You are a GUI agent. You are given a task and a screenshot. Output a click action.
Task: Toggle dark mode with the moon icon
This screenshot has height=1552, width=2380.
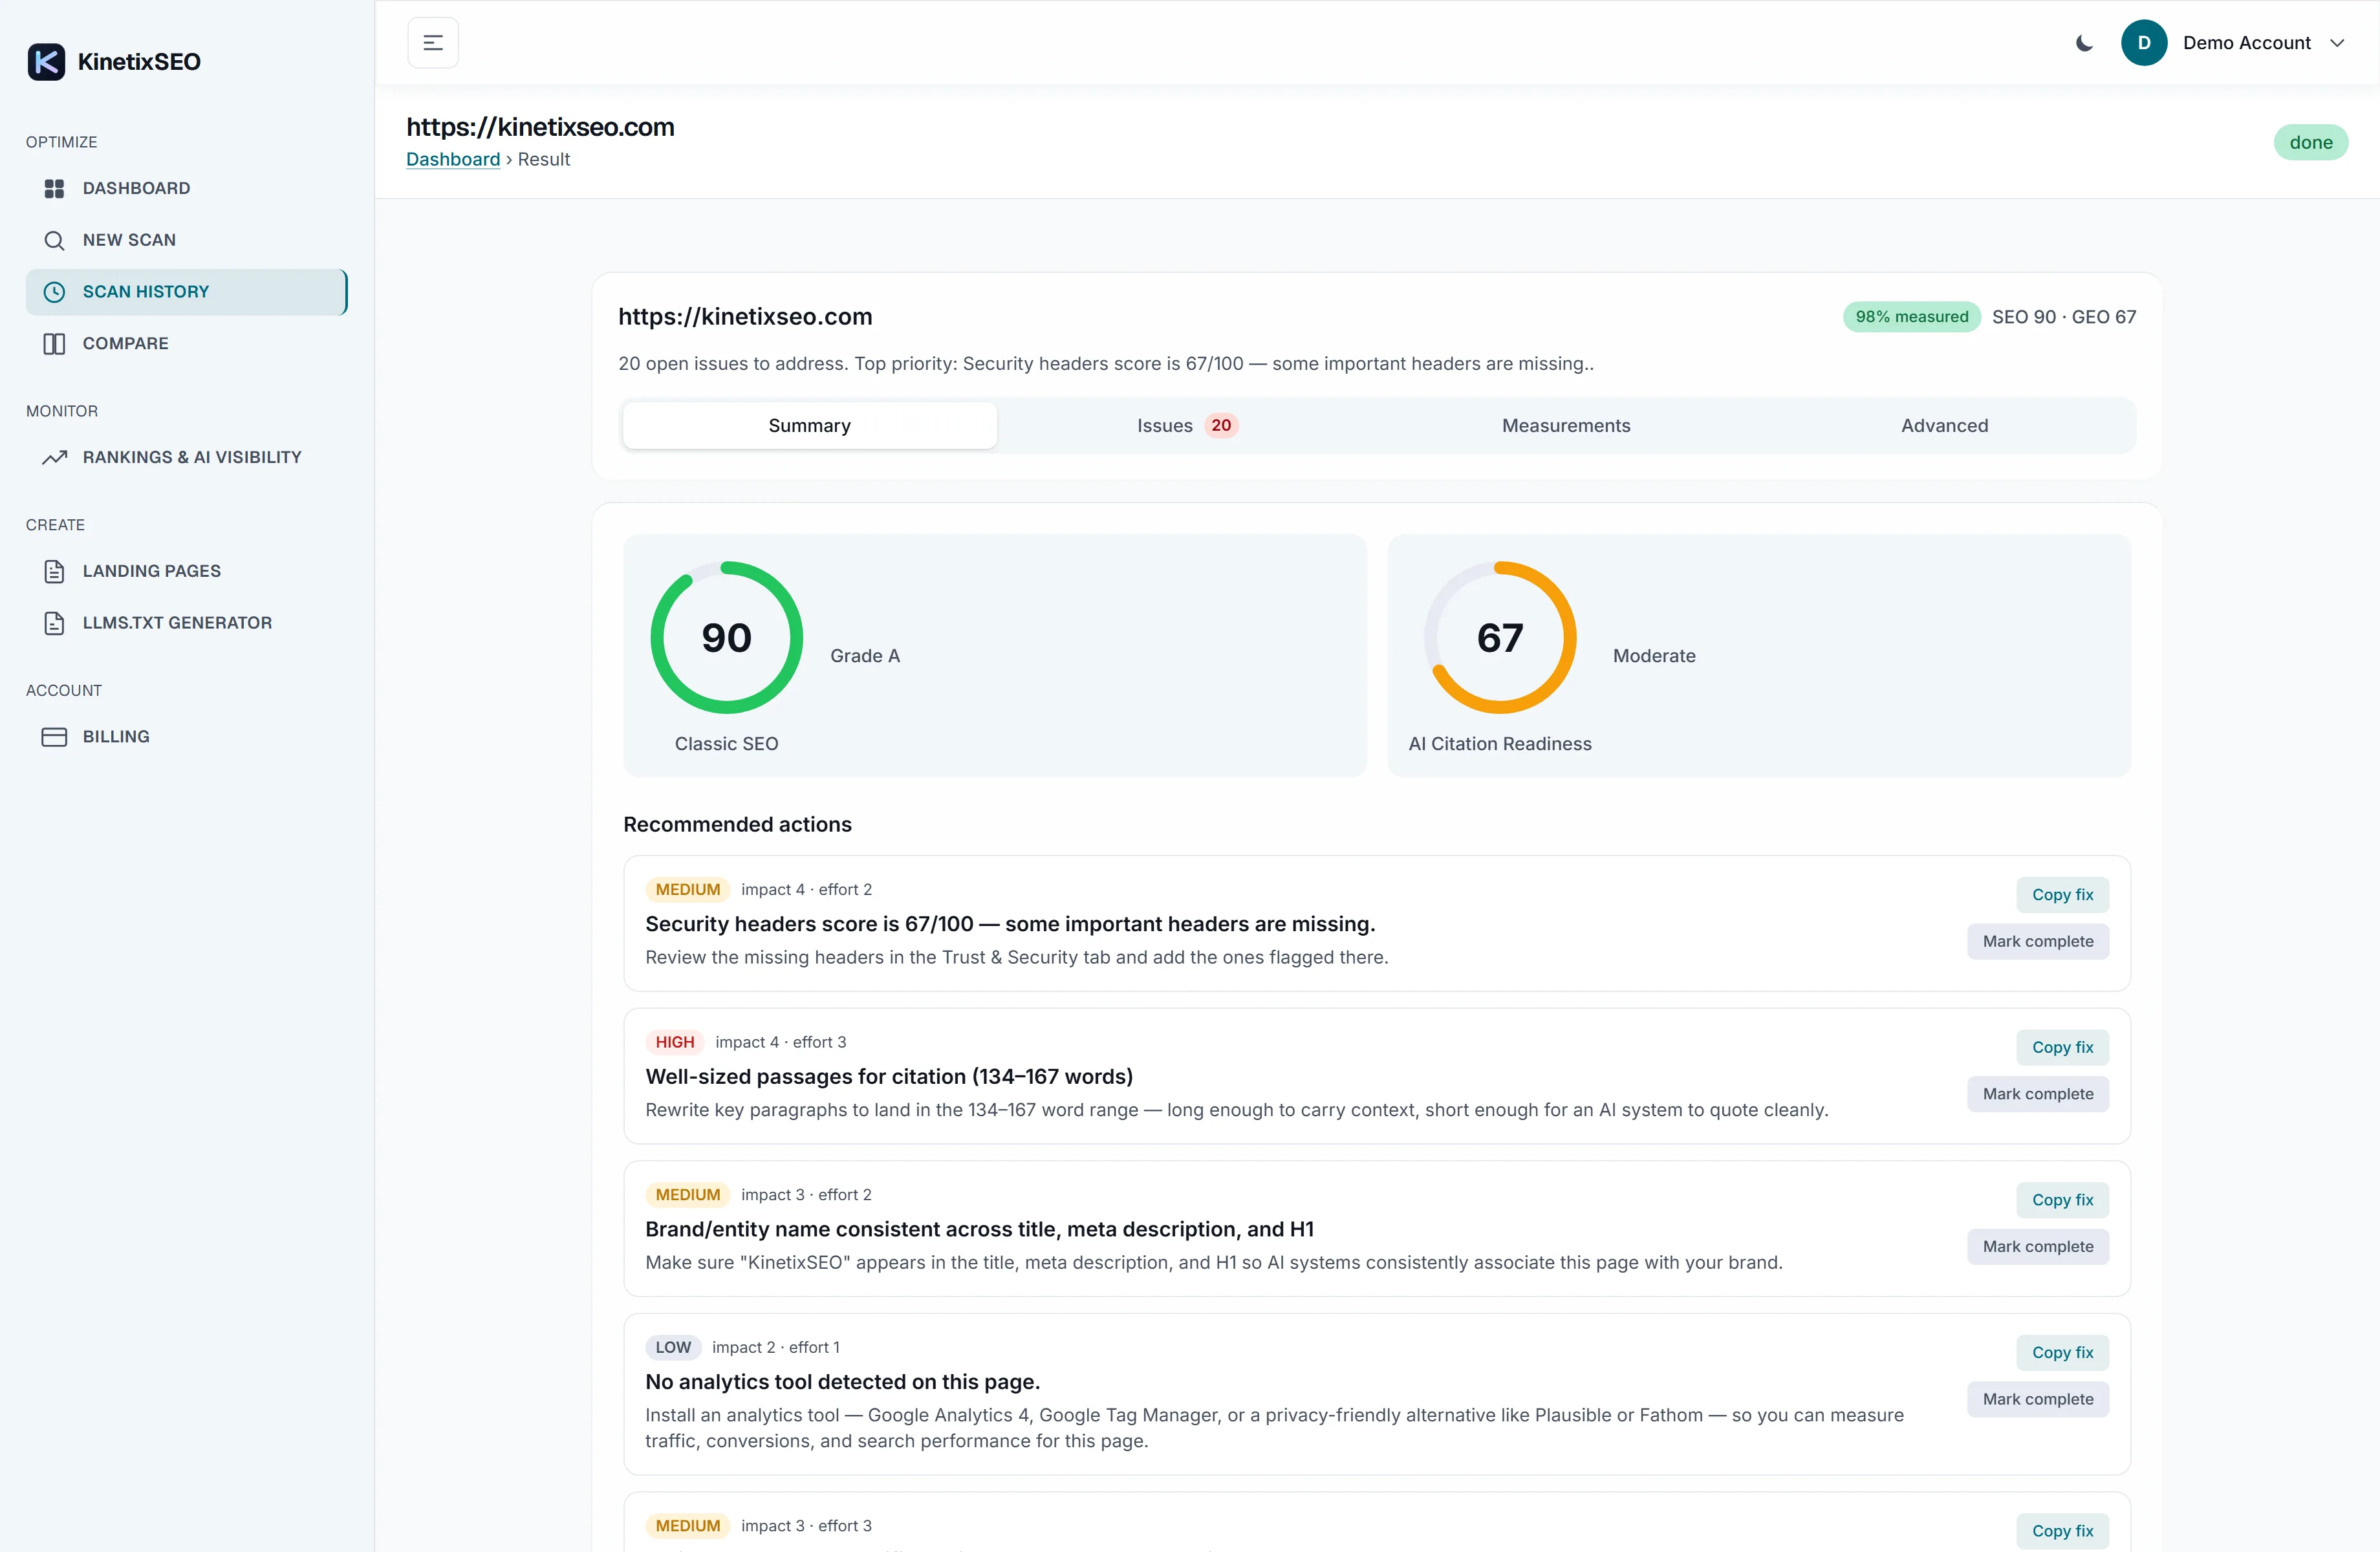click(x=2084, y=43)
